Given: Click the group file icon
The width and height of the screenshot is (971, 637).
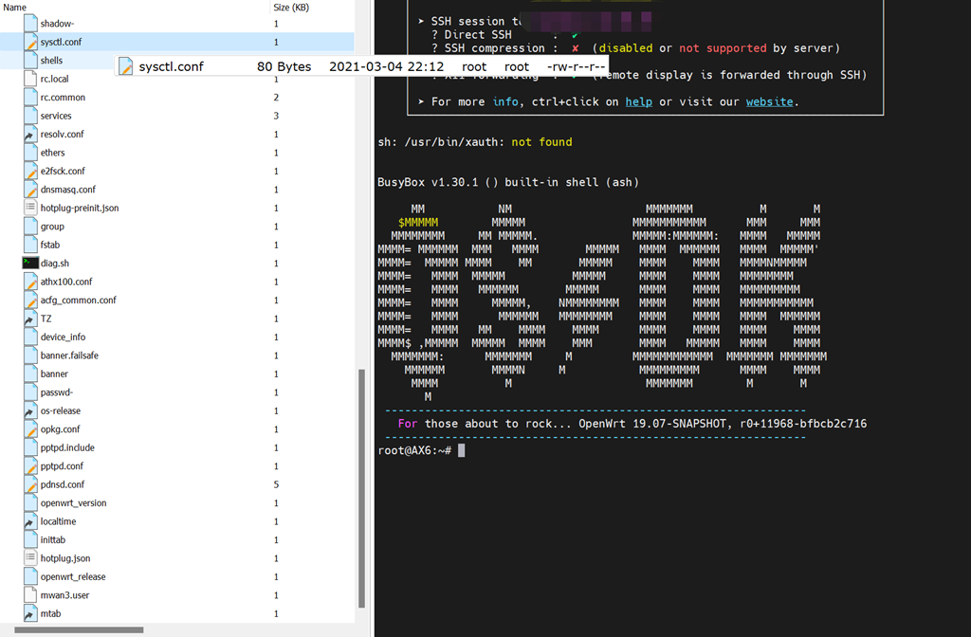Looking at the screenshot, I should coord(30,227).
